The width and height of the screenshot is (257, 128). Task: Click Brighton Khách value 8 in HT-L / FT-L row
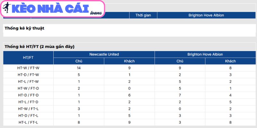pyautogui.click(x=230, y=122)
